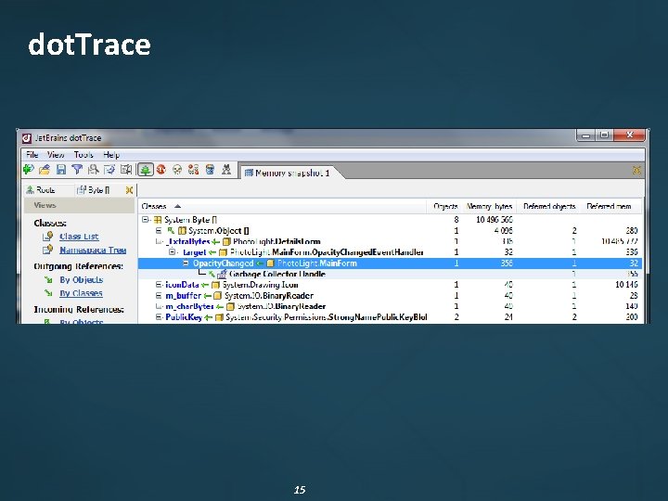Click the Namespace Tree icon

[47, 250]
